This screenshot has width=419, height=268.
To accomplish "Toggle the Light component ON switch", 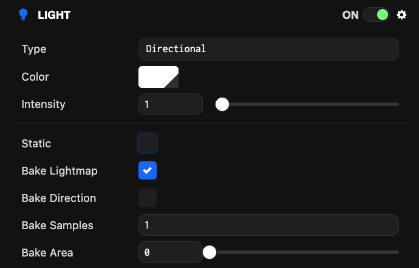I will [x=376, y=15].
